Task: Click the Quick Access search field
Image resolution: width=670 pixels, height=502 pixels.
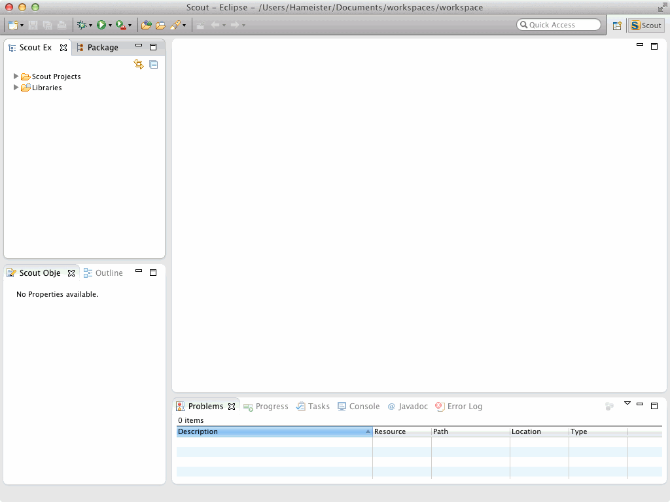Action: [559, 25]
